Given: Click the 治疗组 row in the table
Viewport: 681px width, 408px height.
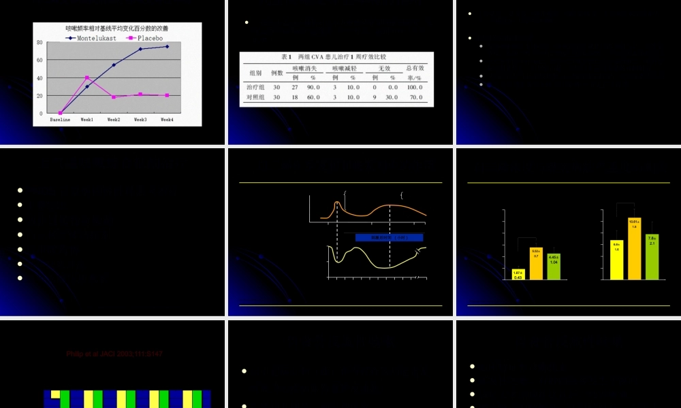Looking at the screenshot, I should (253, 87).
